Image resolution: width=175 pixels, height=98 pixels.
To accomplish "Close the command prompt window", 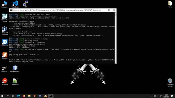I will [114, 10].
